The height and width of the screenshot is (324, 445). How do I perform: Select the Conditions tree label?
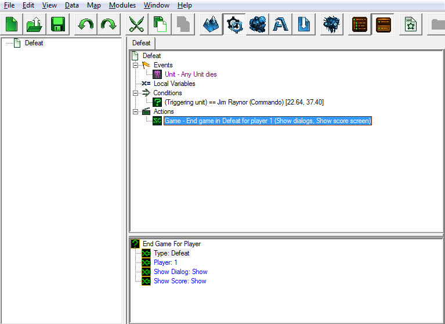[x=168, y=92]
